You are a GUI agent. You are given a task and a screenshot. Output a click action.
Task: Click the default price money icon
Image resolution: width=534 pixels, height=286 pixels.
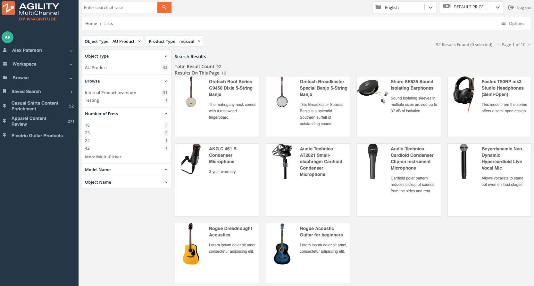pyautogui.click(x=447, y=6)
